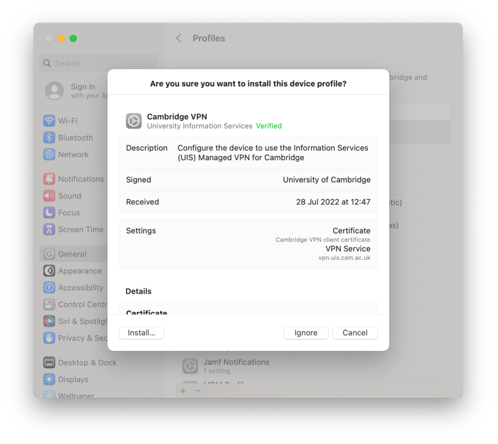Click the bold 'Certificate' settings entry
This screenshot has height=444, width=498.
[x=352, y=231]
